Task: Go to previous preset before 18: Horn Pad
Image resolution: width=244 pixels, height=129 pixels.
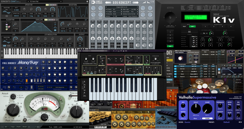Action: click(28, 2)
